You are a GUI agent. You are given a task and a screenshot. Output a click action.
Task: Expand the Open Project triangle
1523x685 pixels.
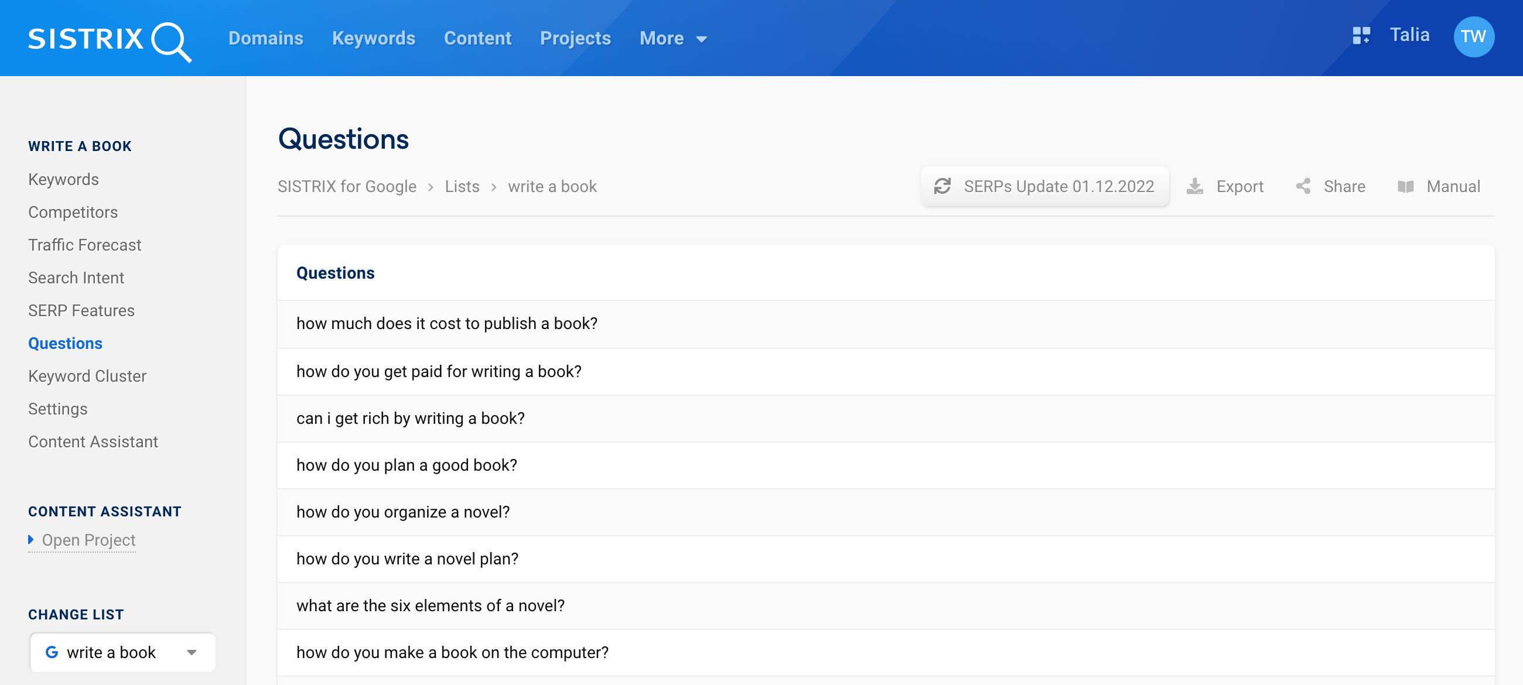31,539
